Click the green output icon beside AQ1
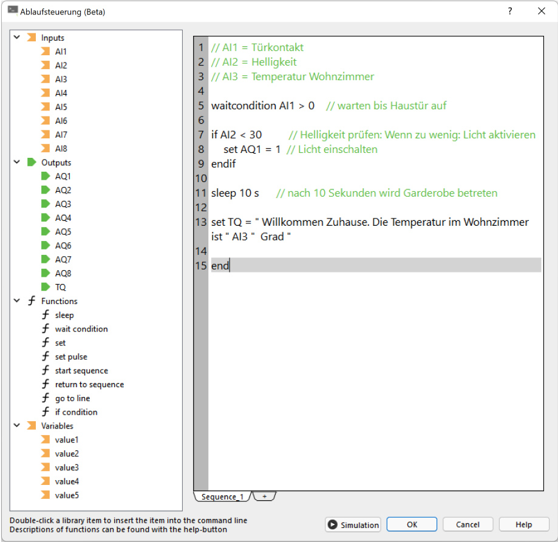Image resolution: width=558 pixels, height=542 pixels. [x=45, y=176]
